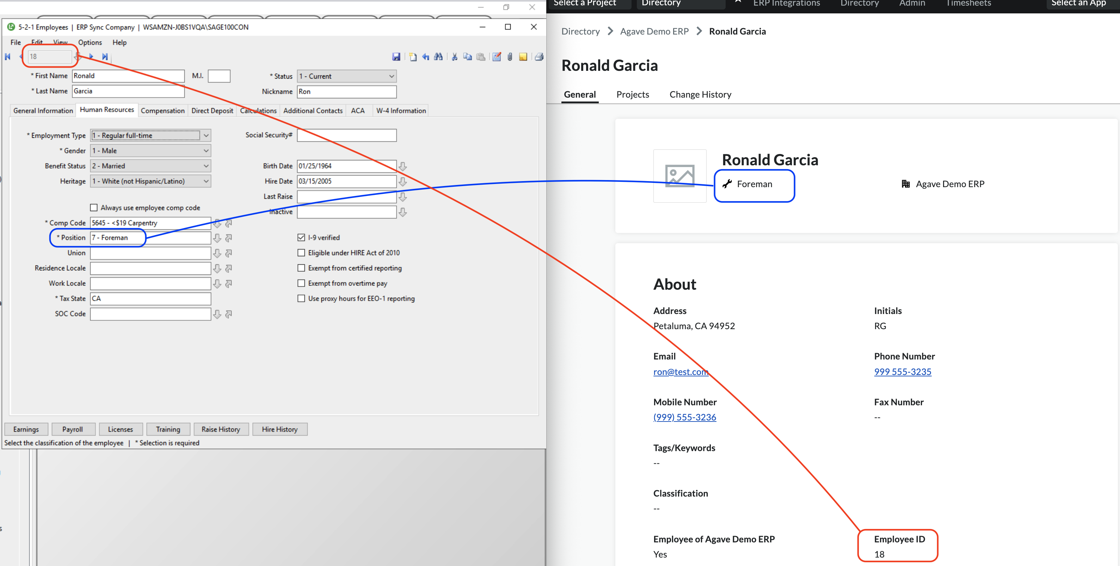The height and width of the screenshot is (566, 1120).
Task: Click the 999 555-3235 phone link
Action: (903, 372)
